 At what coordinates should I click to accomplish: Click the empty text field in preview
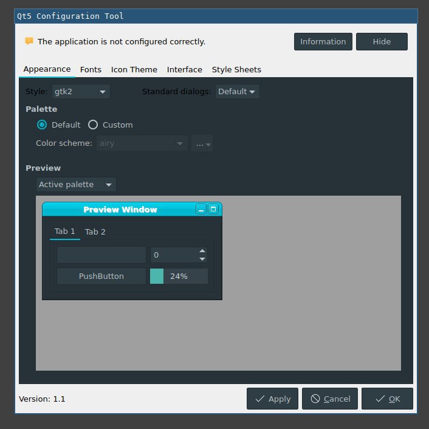tap(101, 255)
